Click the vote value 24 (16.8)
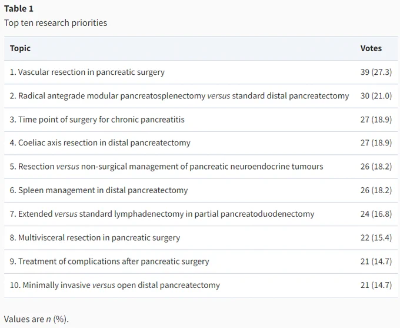 pyautogui.click(x=376, y=214)
